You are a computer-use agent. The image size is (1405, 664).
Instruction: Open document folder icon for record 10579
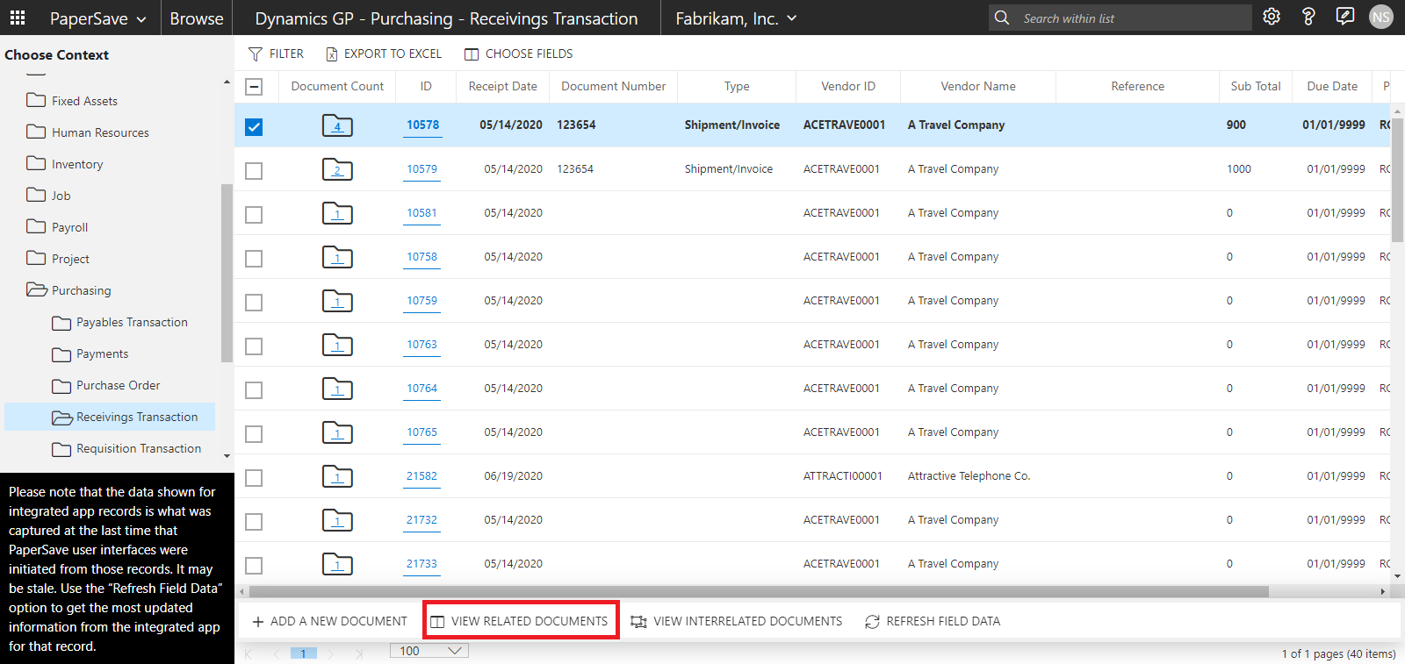tap(337, 169)
